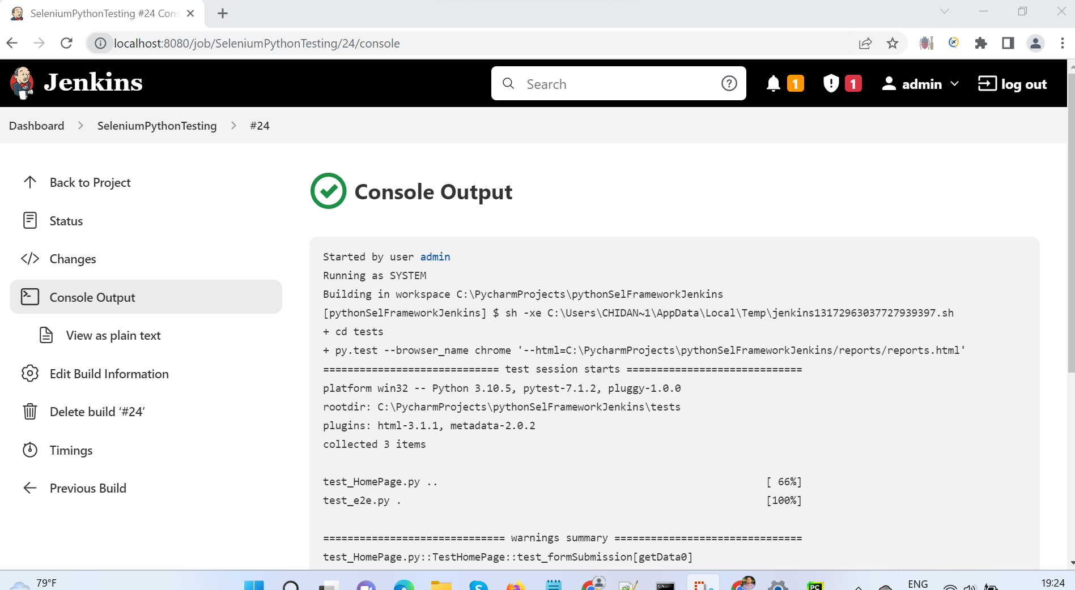Click the Jenkins title text in header

(x=94, y=83)
